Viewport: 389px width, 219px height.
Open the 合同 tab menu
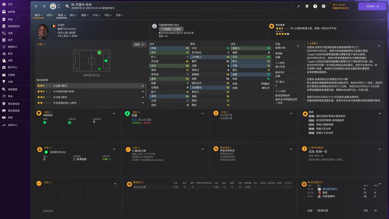50,15
